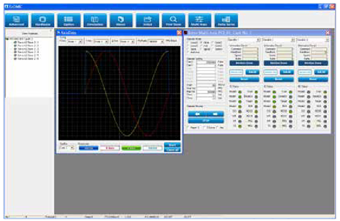Open the Find Slave magnifier icon
The width and height of the screenshot is (340, 221).
pyautogui.click(x=173, y=20)
